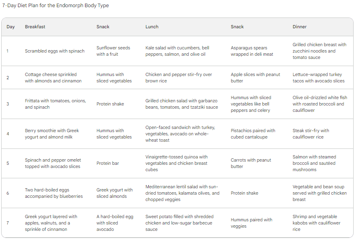Select the Breakfast column header

coord(35,27)
